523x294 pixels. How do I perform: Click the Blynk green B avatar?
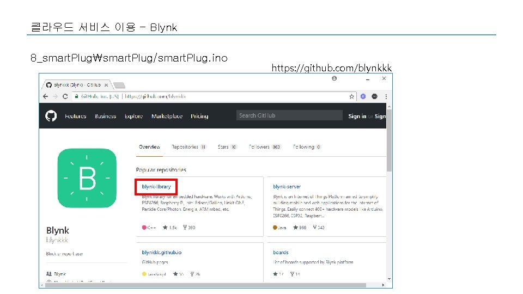click(x=87, y=178)
